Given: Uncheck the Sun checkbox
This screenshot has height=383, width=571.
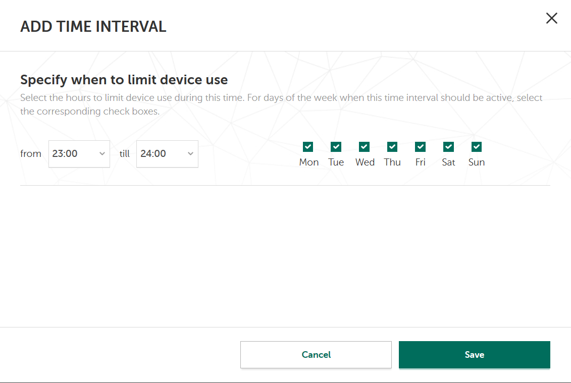Looking at the screenshot, I should coord(477,147).
